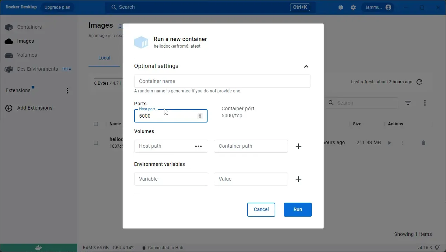Run the image using the play icon

pos(389,142)
